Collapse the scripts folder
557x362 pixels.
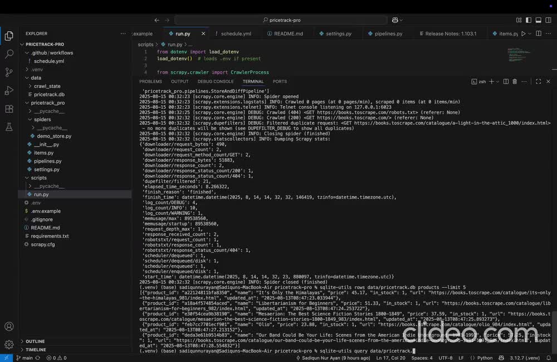coord(75,178)
